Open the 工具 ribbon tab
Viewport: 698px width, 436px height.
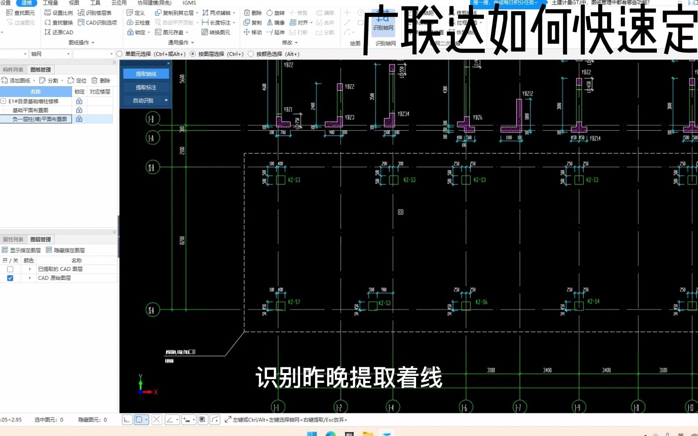point(95,3)
